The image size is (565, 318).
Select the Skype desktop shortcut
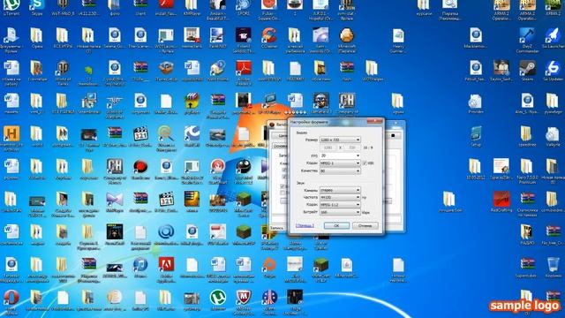coord(37,7)
